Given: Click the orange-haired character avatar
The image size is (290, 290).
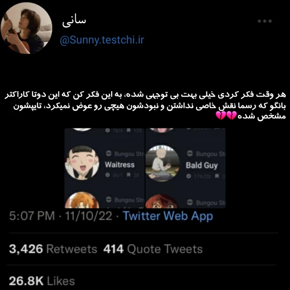Looking at the screenshot, I should click(x=82, y=201).
